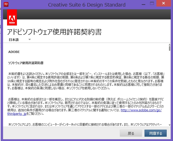This screenshot has width=173, height=141.
Task: Click the Creative Suite 6 Design Standard title
Action: point(86,5)
